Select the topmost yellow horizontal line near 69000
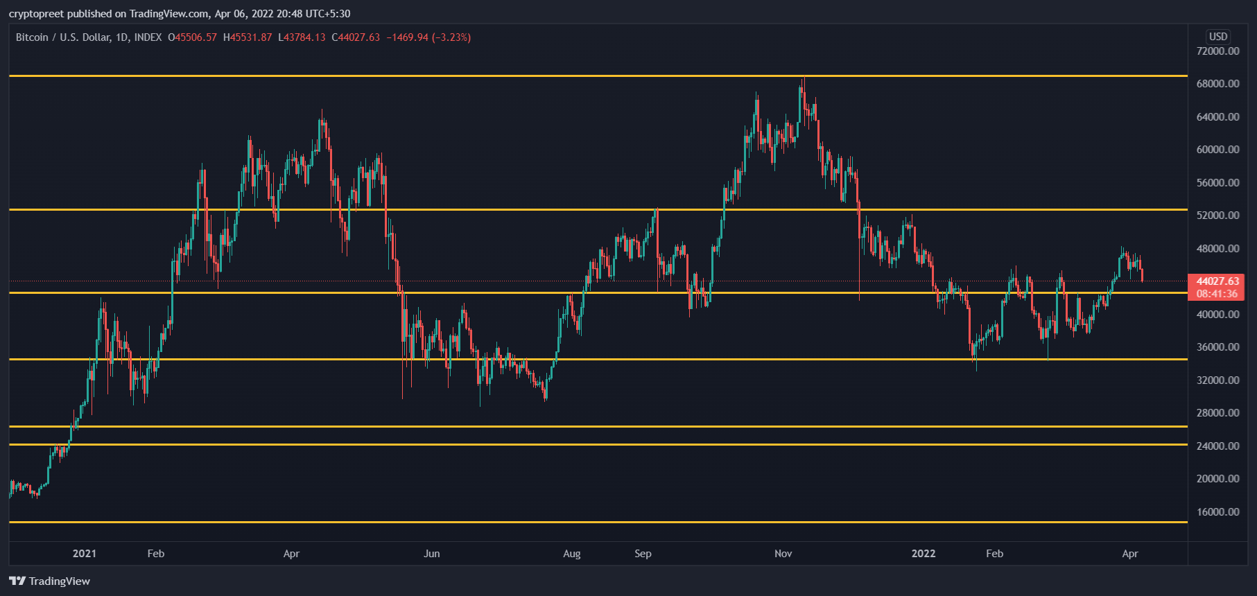Screen dimensions: 1257x596 (598, 76)
